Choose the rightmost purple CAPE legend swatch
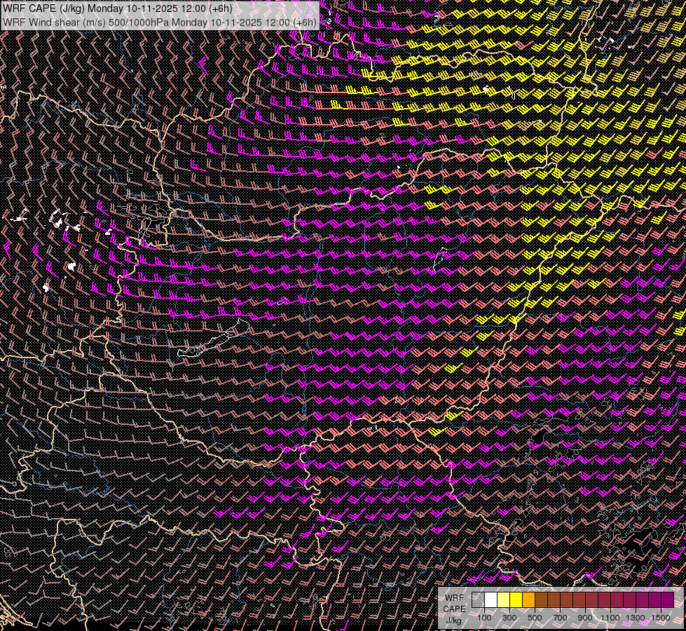 coord(667,600)
